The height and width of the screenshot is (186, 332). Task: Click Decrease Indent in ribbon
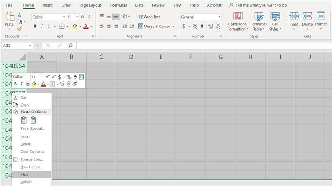point(125,26)
